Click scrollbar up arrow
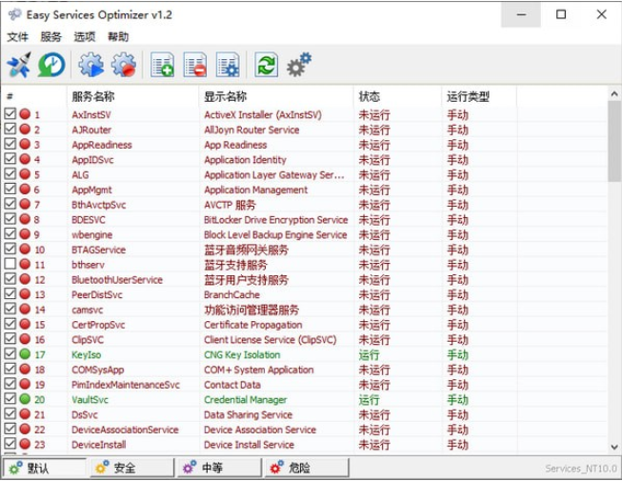This screenshot has height=481, width=622. pyautogui.click(x=614, y=94)
